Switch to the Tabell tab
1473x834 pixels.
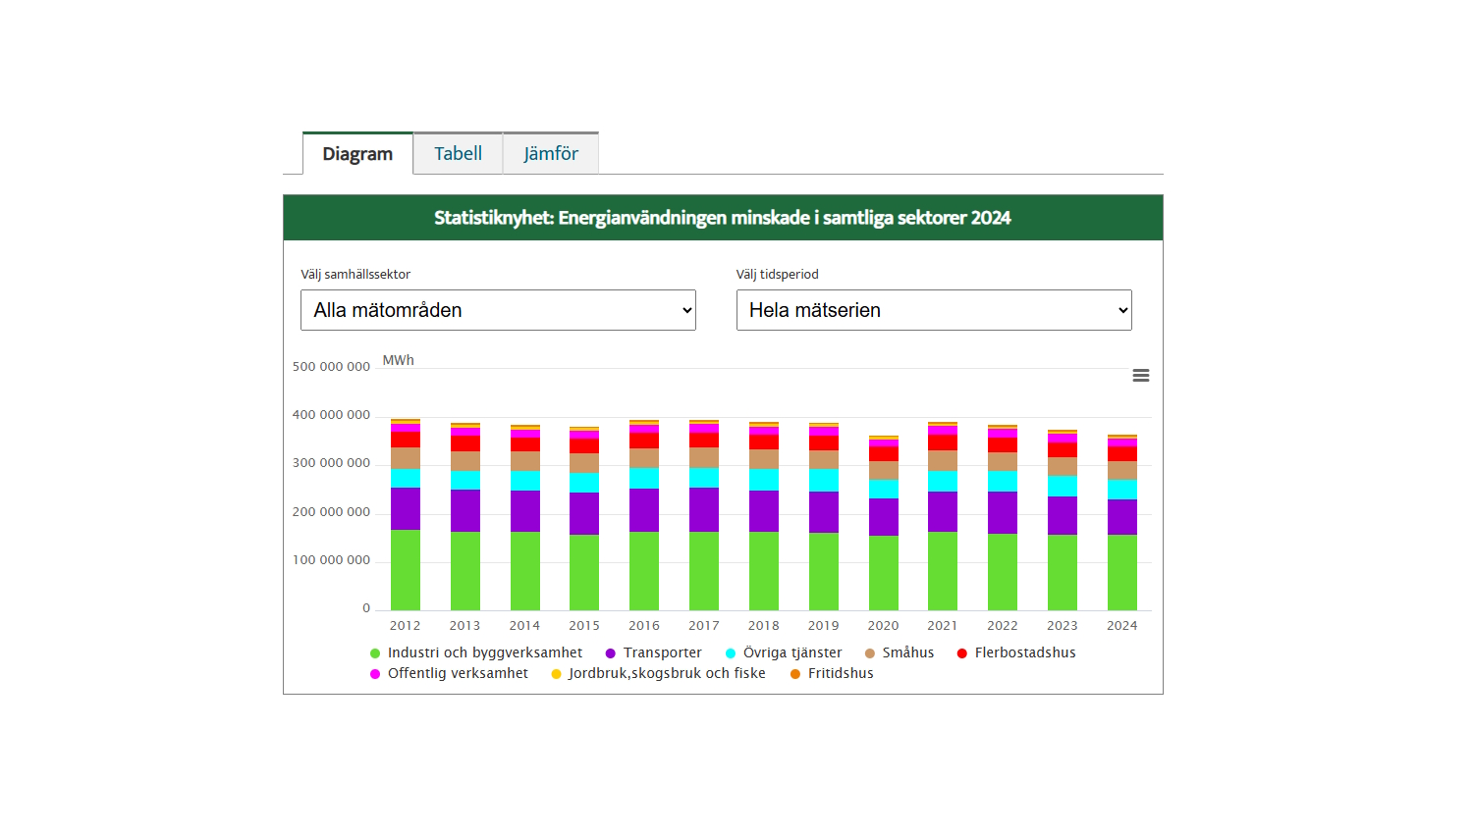[458, 154]
